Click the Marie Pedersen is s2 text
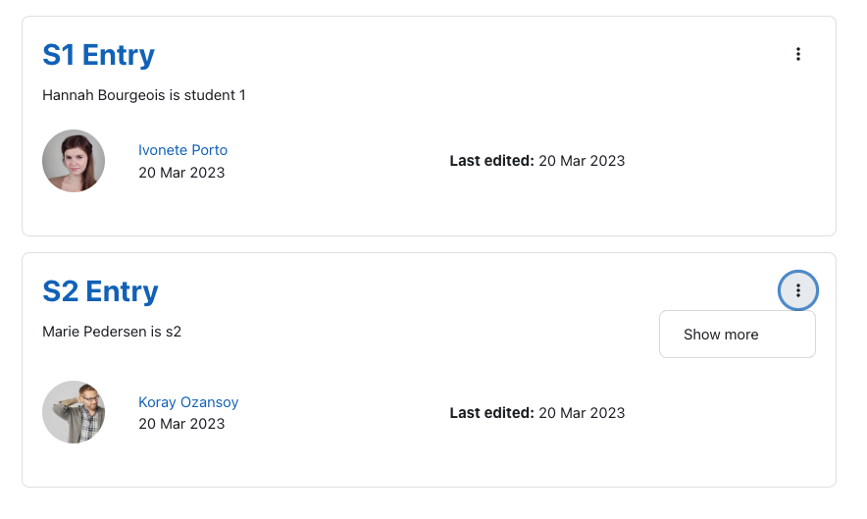 [112, 332]
